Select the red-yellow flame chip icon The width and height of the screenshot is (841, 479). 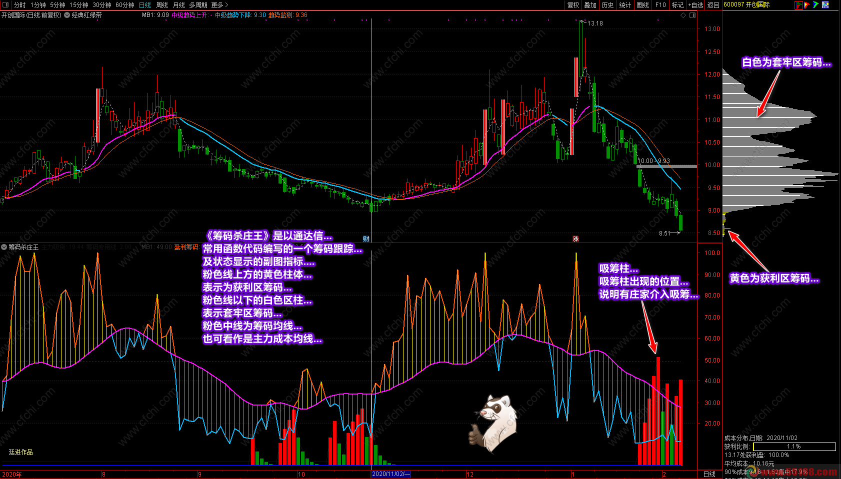click(807, 5)
